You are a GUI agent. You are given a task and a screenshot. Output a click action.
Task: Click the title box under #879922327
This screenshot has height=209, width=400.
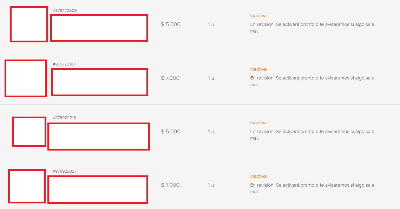click(x=98, y=189)
